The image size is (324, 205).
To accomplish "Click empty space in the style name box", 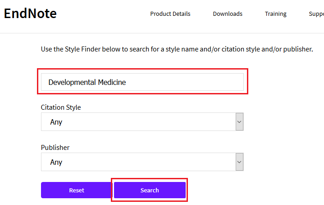I will coord(184,82).
